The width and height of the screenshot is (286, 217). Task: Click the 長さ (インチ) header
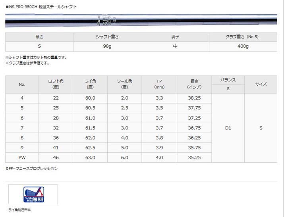[194, 84]
